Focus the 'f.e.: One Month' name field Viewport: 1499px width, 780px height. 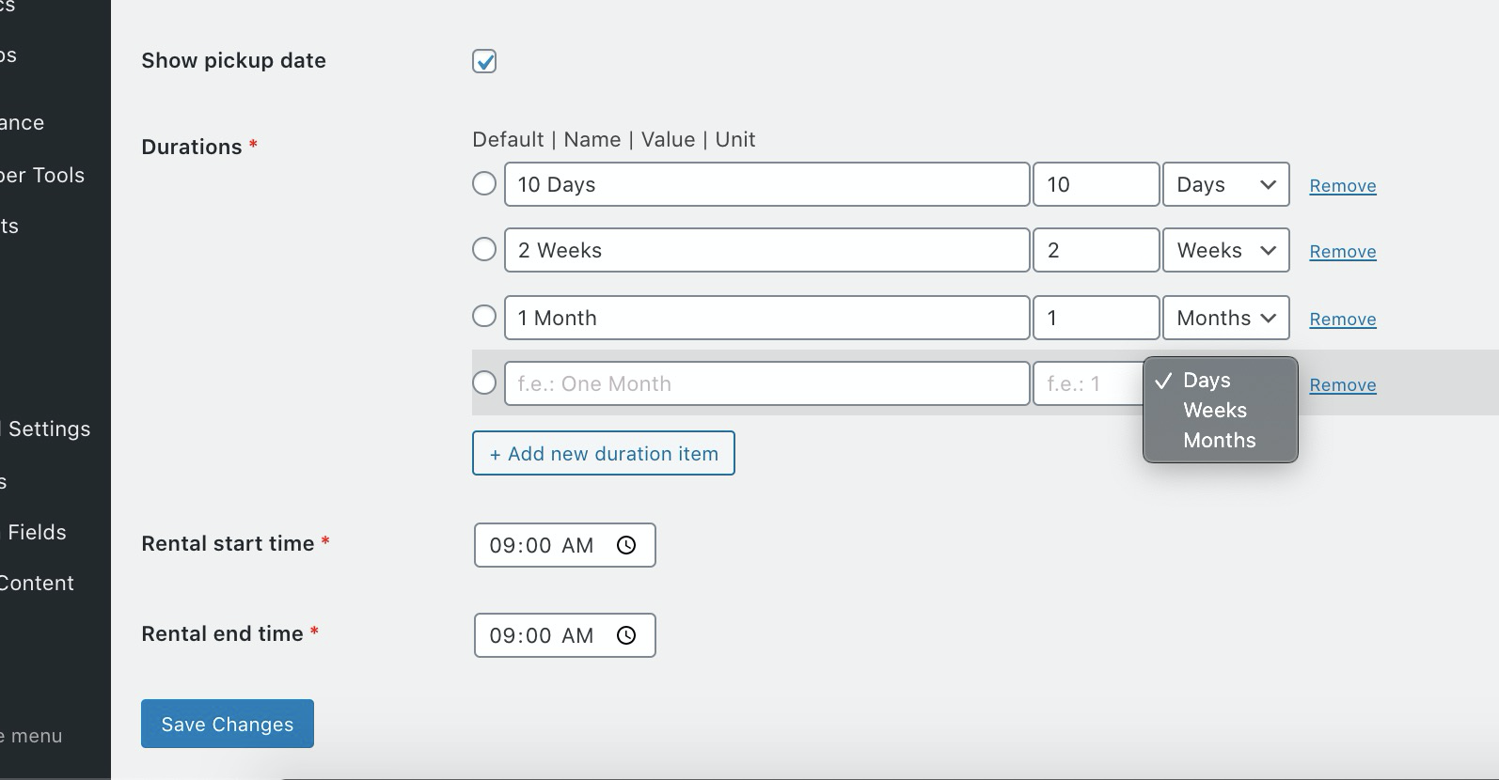click(x=767, y=383)
